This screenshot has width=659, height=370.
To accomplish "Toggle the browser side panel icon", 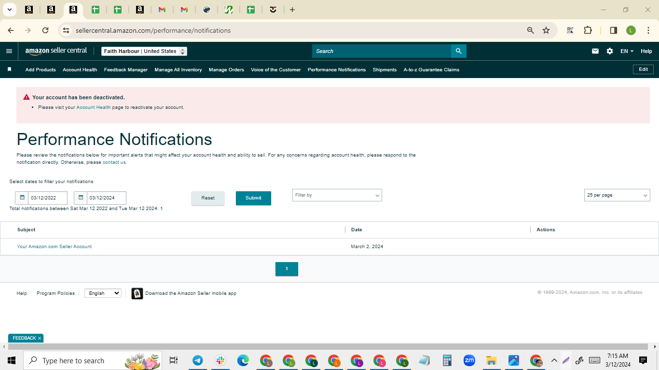I will [614, 30].
